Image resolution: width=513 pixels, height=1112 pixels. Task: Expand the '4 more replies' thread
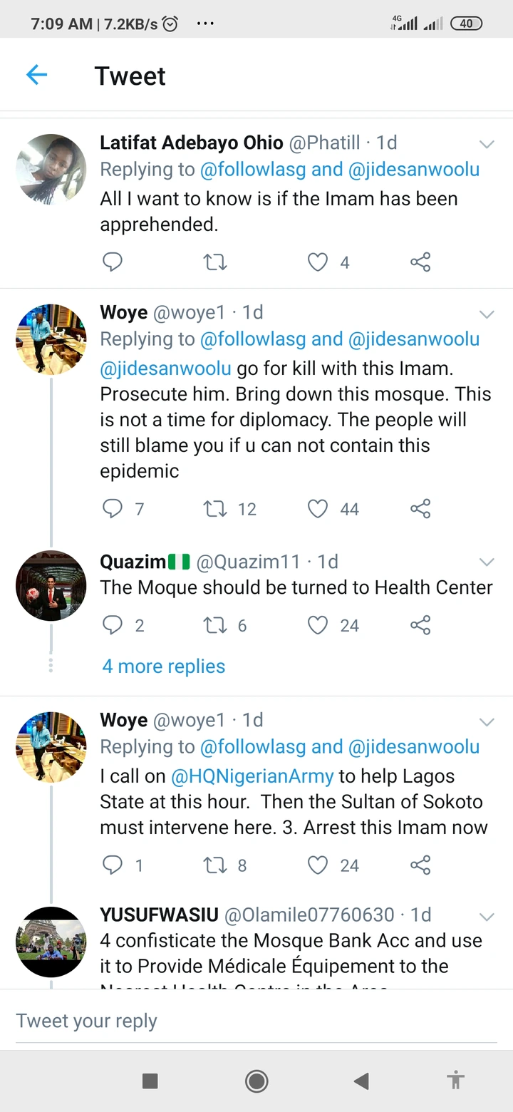(x=164, y=666)
